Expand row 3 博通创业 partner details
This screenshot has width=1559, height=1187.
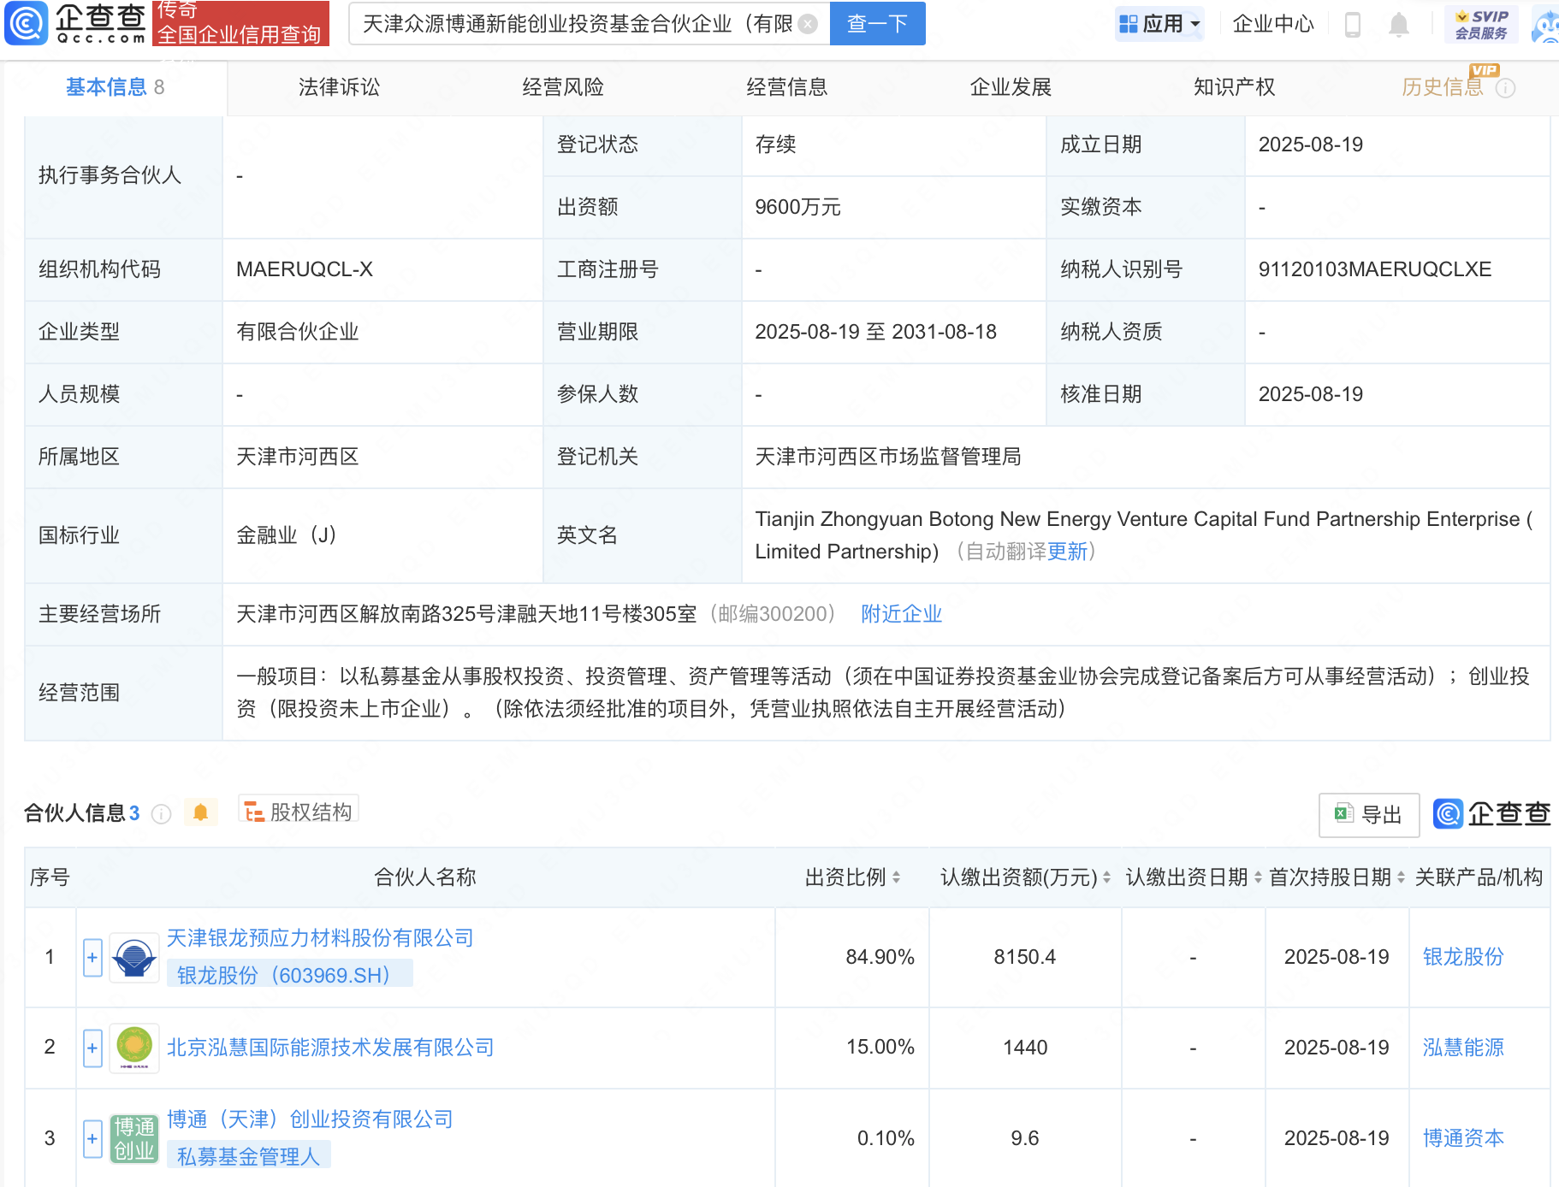tap(92, 1138)
